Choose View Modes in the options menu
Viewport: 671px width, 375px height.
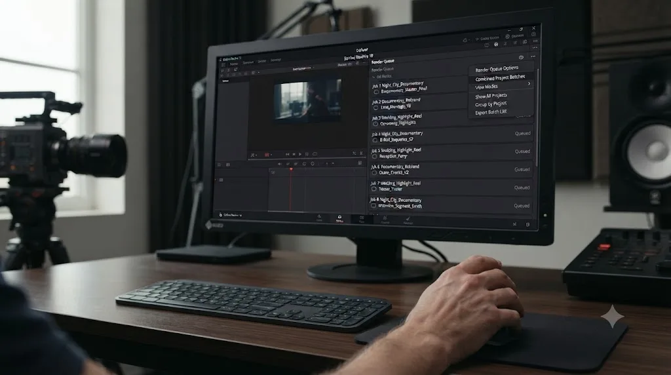(x=486, y=87)
